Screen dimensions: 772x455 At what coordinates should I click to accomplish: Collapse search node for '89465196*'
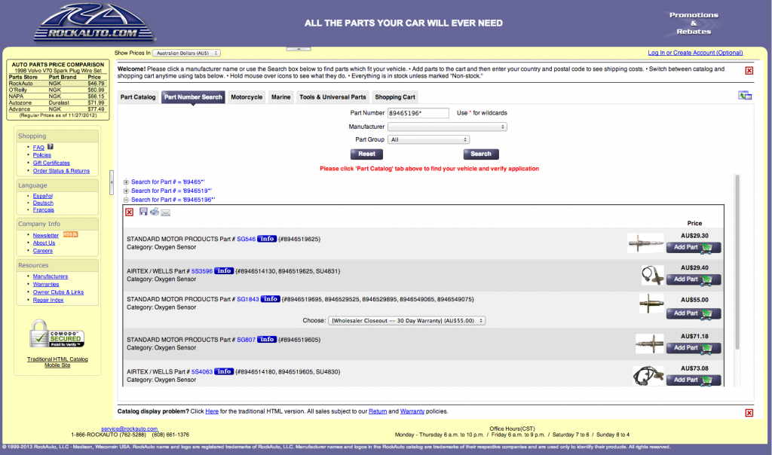pos(126,200)
